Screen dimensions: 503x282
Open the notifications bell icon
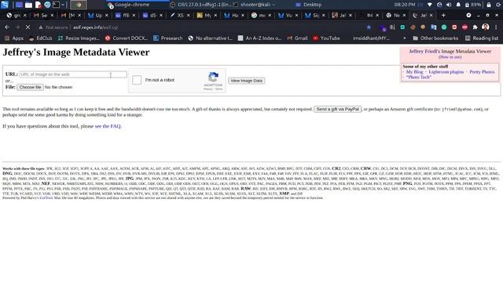tap(458, 5)
